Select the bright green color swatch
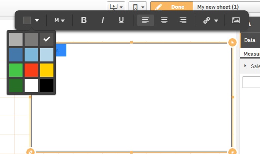The width and height of the screenshot is (260, 154). tap(16, 70)
